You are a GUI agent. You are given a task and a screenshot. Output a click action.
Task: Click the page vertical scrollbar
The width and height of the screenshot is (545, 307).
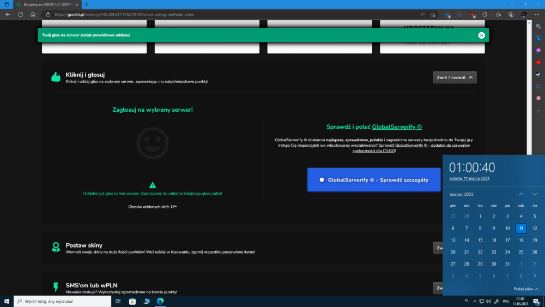click(529, 87)
